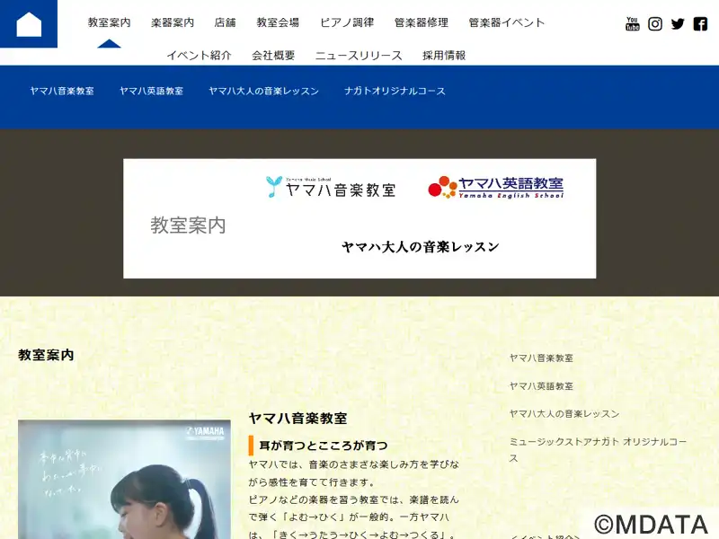Select 管楽器修理 in top navigation
This screenshot has height=539, width=719.
point(422,22)
